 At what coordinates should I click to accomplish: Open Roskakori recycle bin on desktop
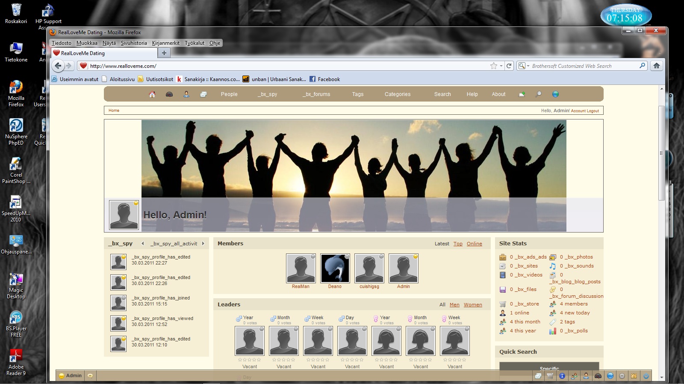pyautogui.click(x=16, y=13)
